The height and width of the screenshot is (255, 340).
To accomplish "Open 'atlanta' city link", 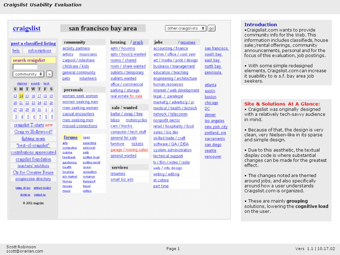I will pyautogui.click(x=210, y=85).
